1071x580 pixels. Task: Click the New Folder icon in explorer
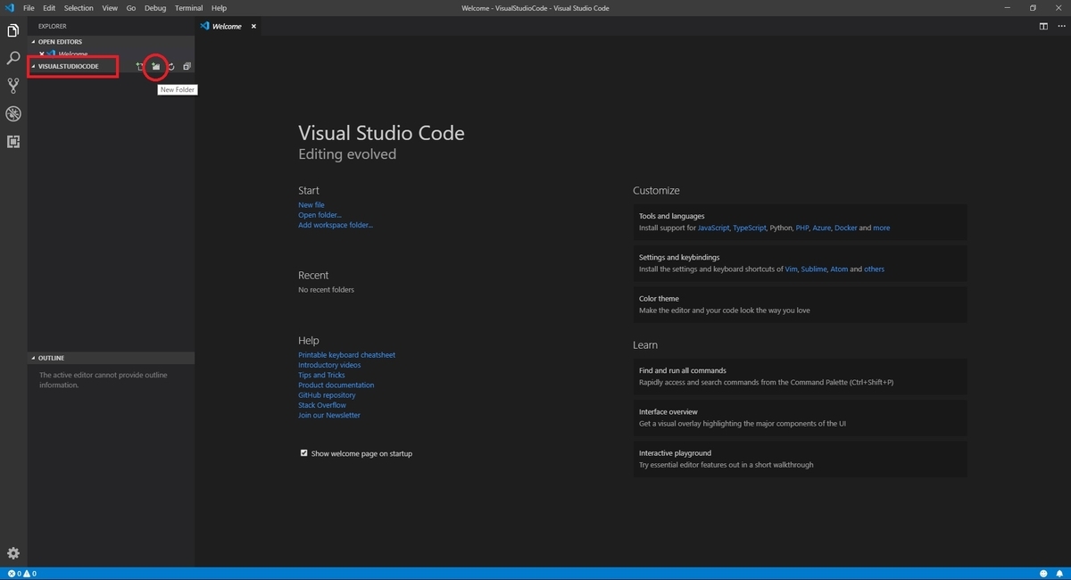coord(155,66)
